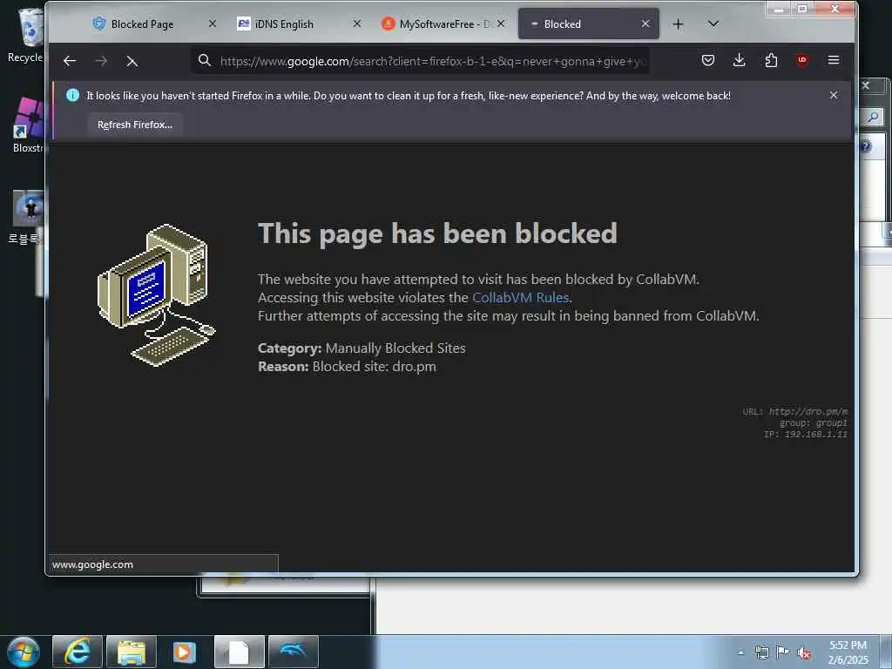The height and width of the screenshot is (669, 892).
Task: Launch Internet Explorer from the taskbar
Action: tap(78, 652)
